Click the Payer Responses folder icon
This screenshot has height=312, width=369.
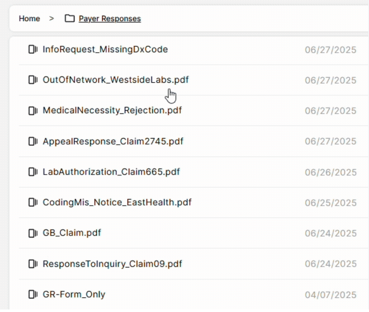(x=69, y=19)
